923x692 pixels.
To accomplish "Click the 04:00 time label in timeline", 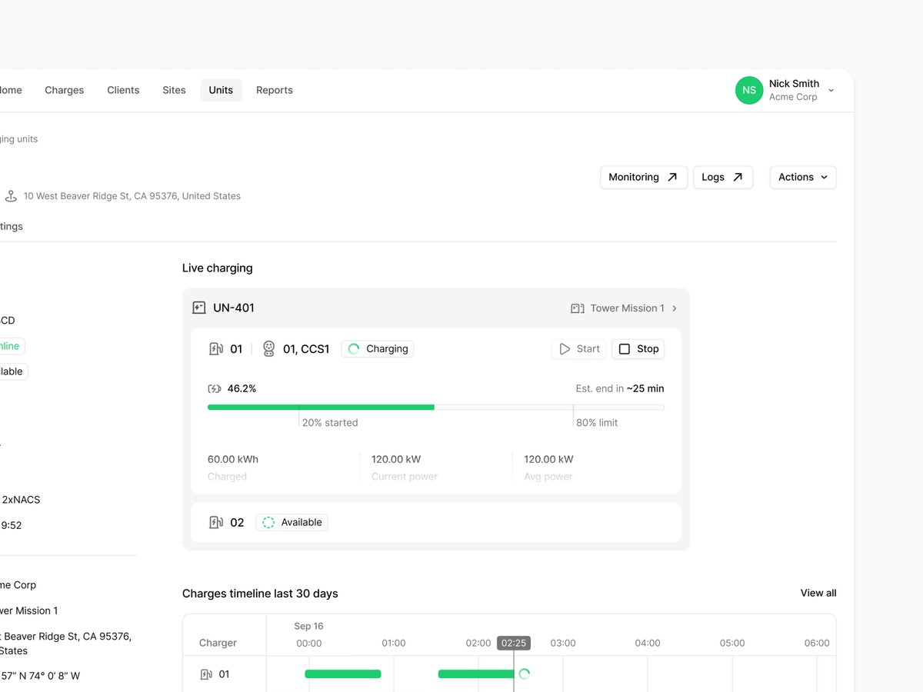I will [x=648, y=643].
